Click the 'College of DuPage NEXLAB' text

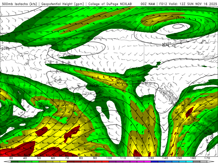110,4
